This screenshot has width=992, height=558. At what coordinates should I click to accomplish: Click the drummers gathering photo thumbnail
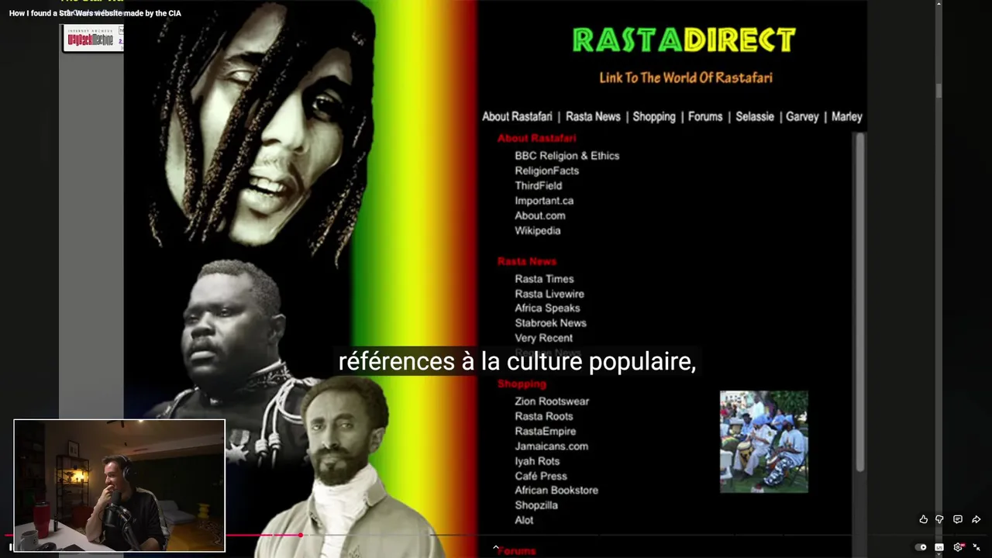(x=764, y=442)
